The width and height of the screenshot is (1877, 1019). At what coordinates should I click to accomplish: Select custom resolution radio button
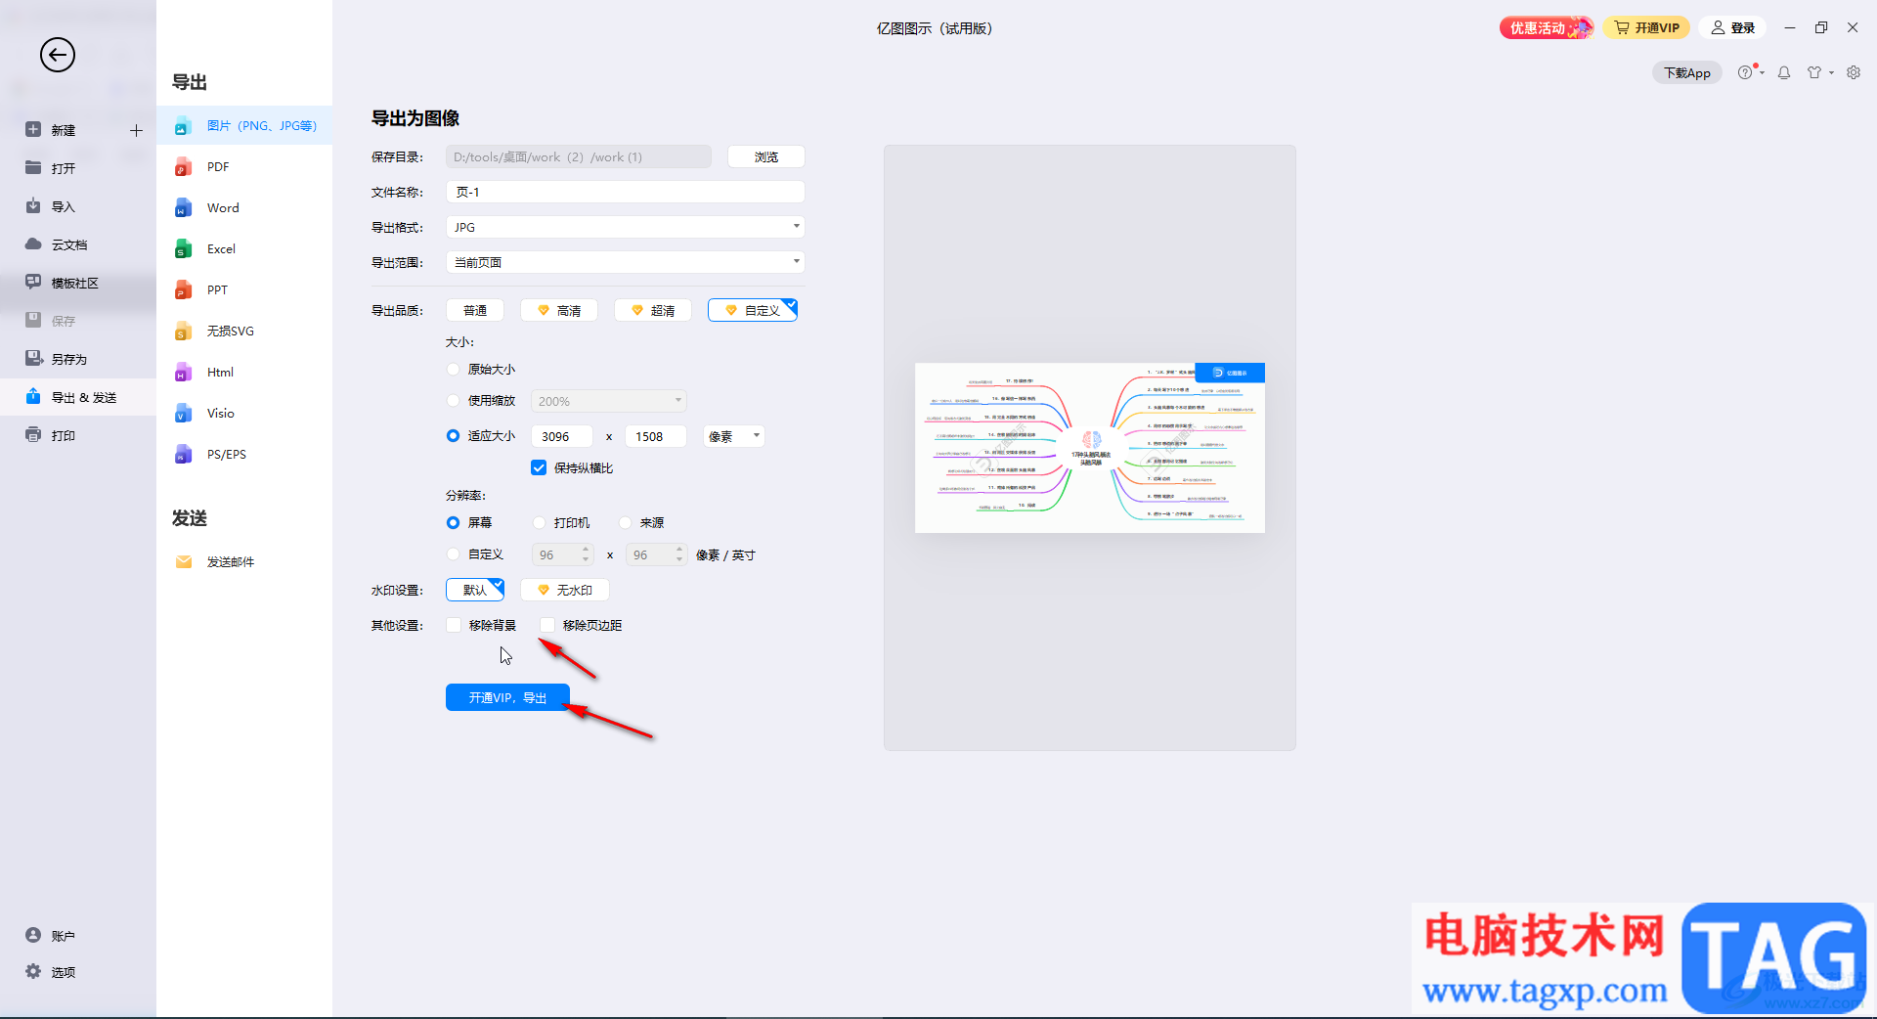click(x=453, y=554)
